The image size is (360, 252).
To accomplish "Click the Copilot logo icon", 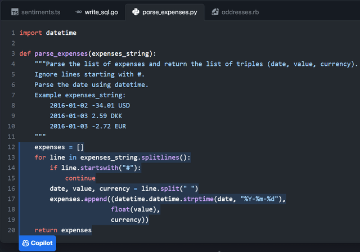I will (26, 243).
